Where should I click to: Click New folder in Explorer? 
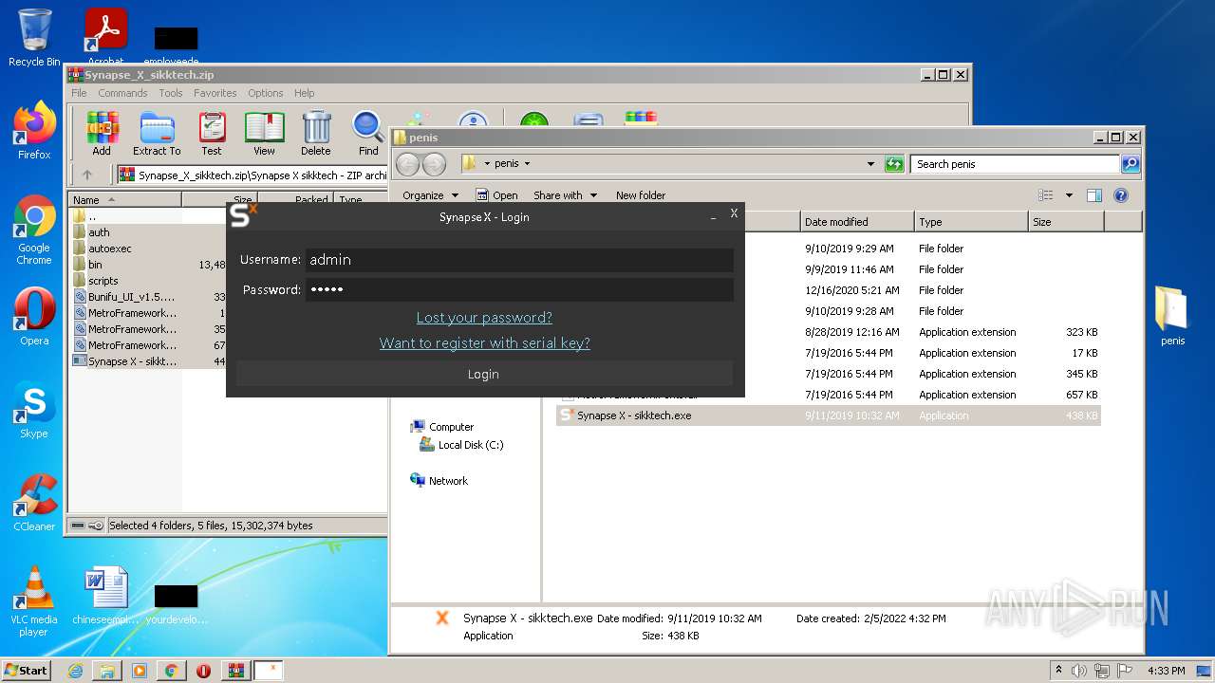[641, 195]
